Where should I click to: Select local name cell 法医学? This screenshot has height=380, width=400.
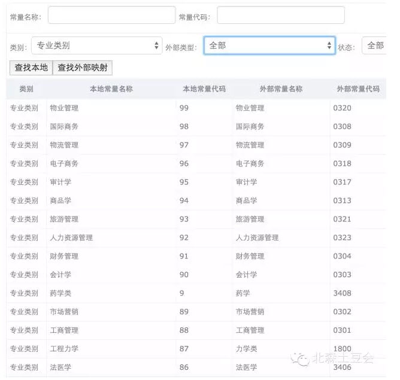(x=60, y=367)
